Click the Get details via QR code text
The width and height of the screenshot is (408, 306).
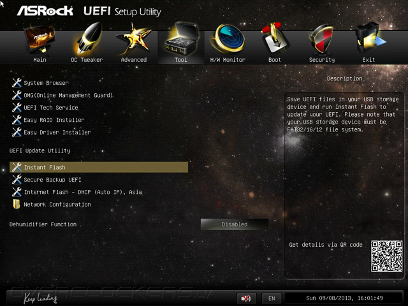326,245
